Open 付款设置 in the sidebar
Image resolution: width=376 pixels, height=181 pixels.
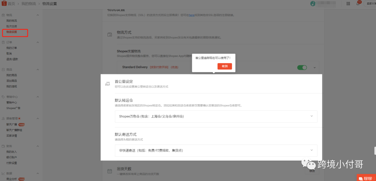pyautogui.click(x=11, y=163)
